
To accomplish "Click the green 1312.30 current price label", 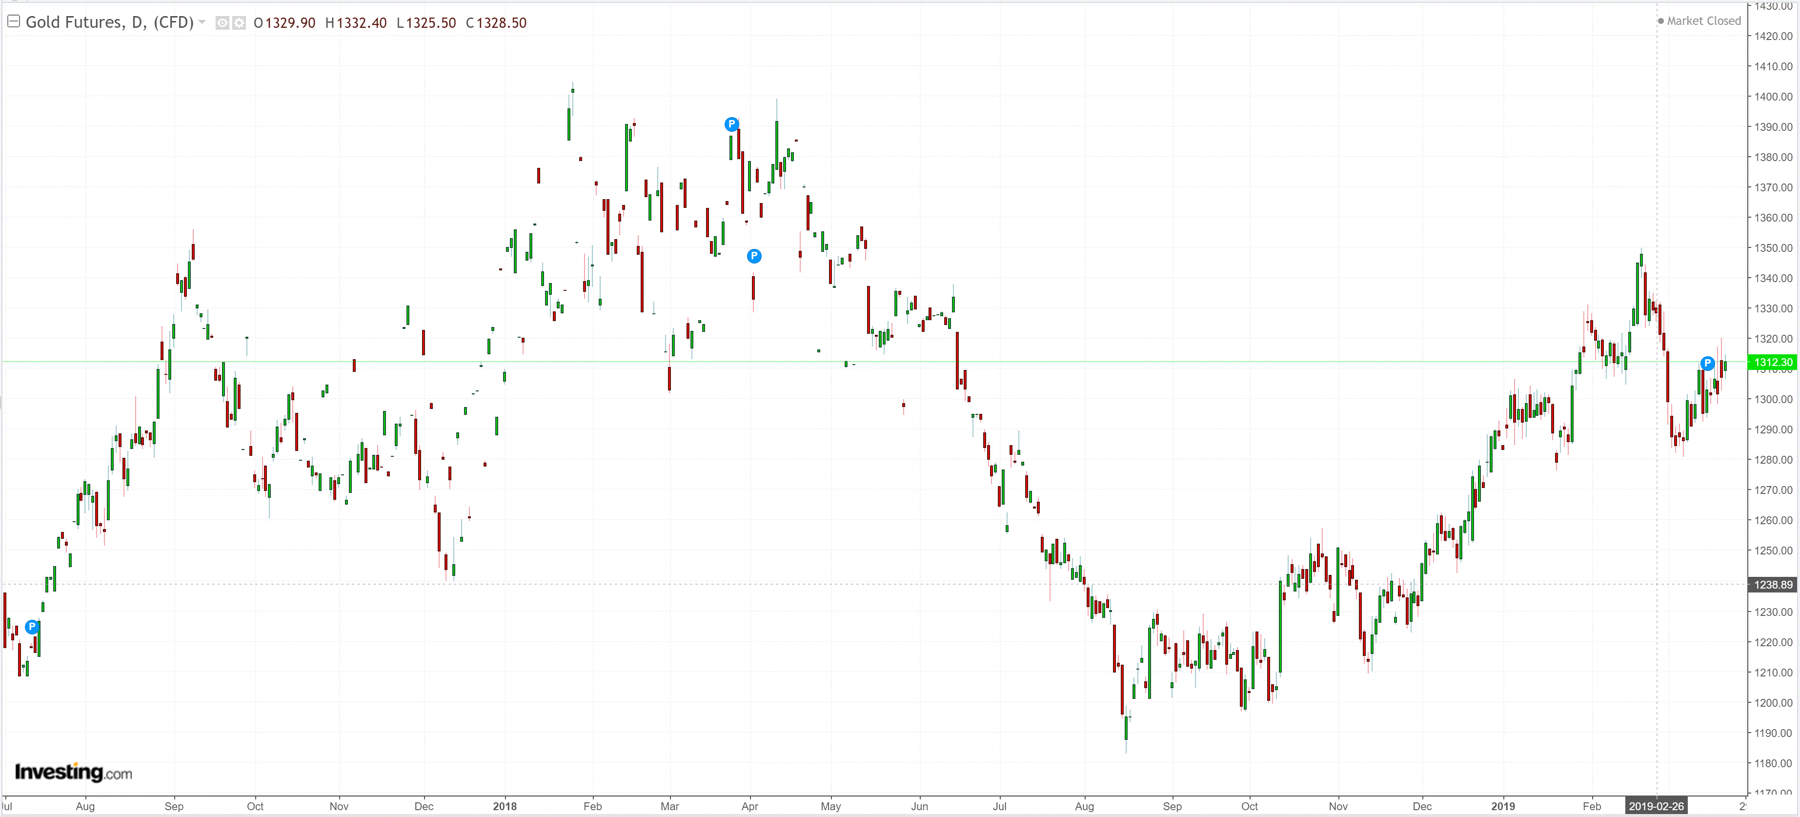I will 1773,362.
